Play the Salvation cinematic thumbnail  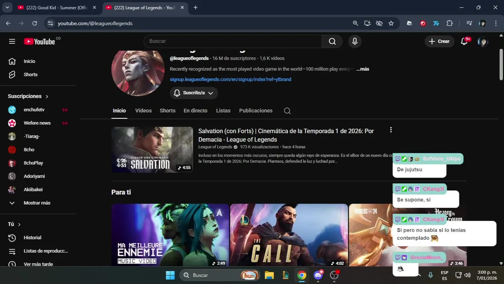(152, 149)
